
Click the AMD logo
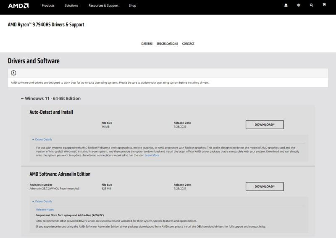pyautogui.click(x=18, y=5)
